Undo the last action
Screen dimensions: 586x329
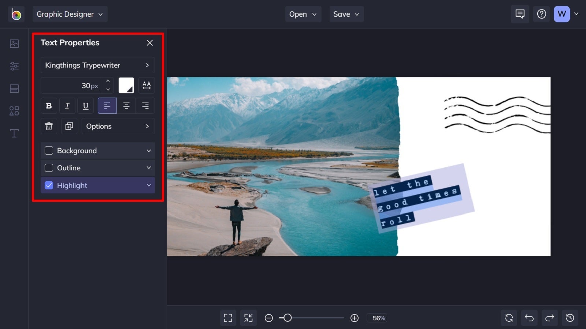529,318
